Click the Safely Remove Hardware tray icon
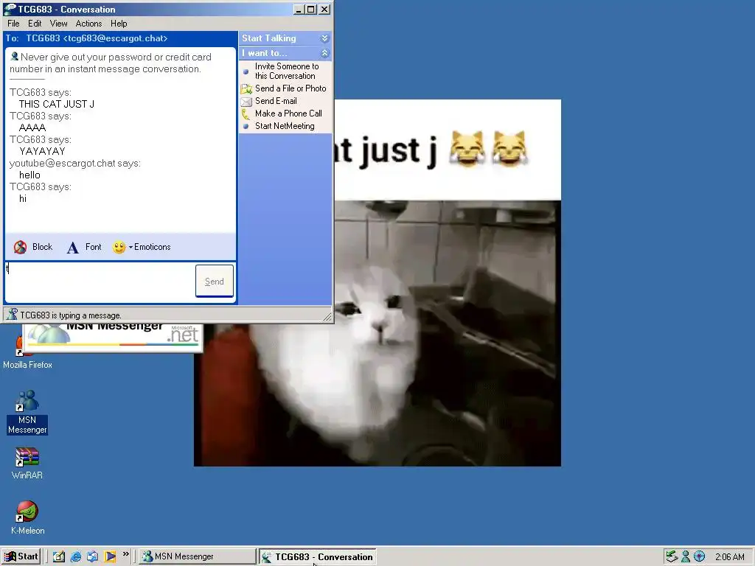The width and height of the screenshot is (755, 566). 671,556
